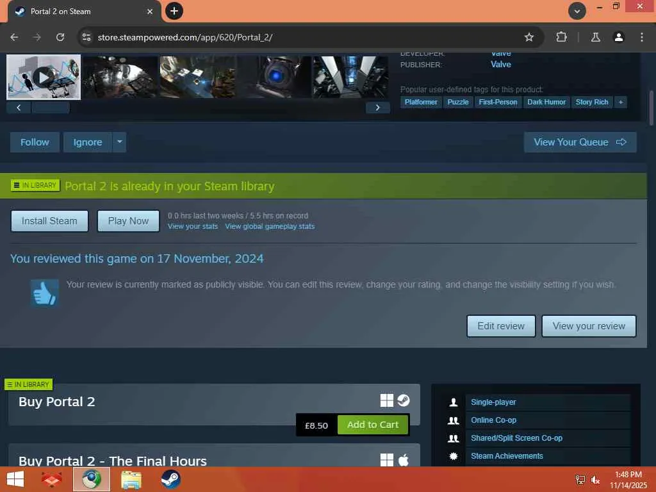Open the Online Co-op feature link
This screenshot has width=656, height=492.
click(494, 420)
